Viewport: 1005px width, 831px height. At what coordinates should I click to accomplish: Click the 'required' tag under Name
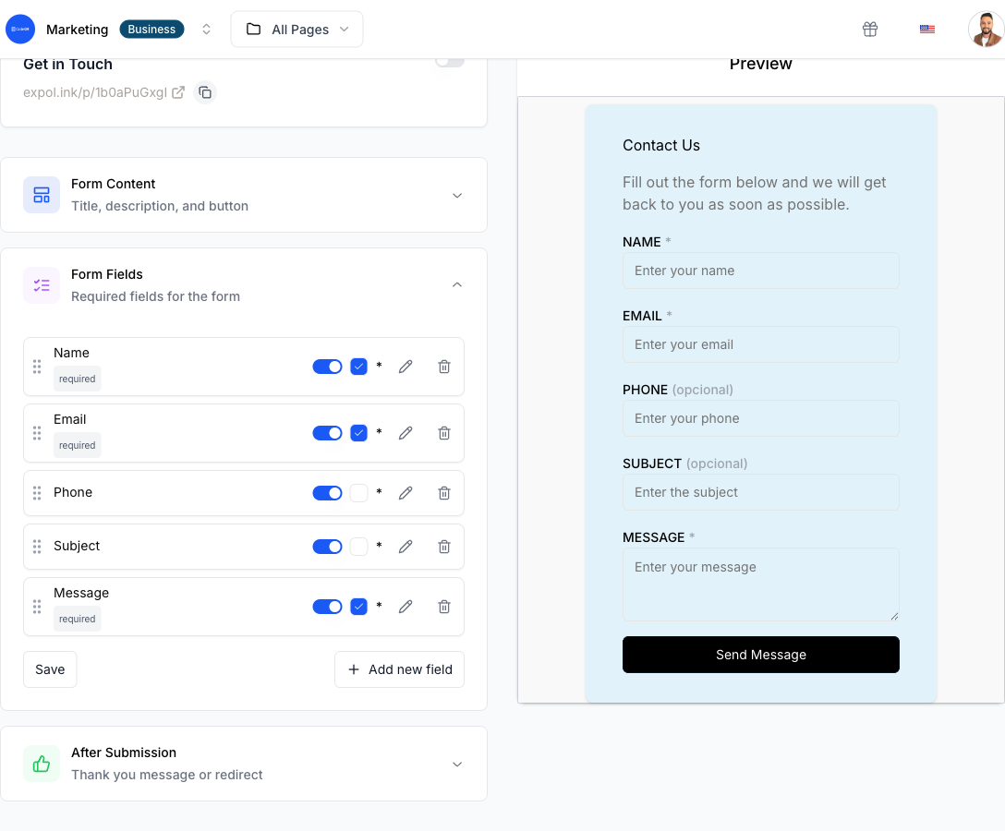coord(77,379)
